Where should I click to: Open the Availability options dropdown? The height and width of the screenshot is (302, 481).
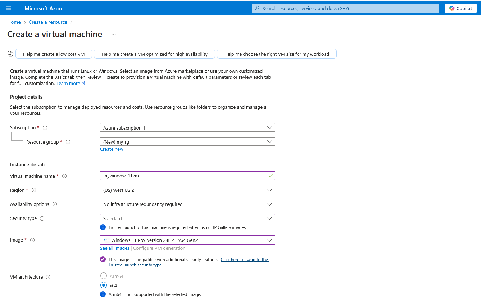point(187,204)
